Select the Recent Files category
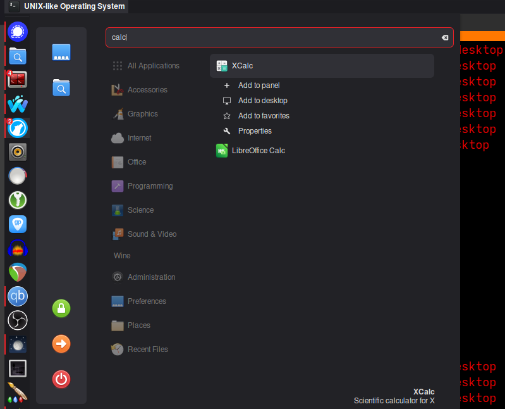Screen dimensions: 505x409 (140, 349)
